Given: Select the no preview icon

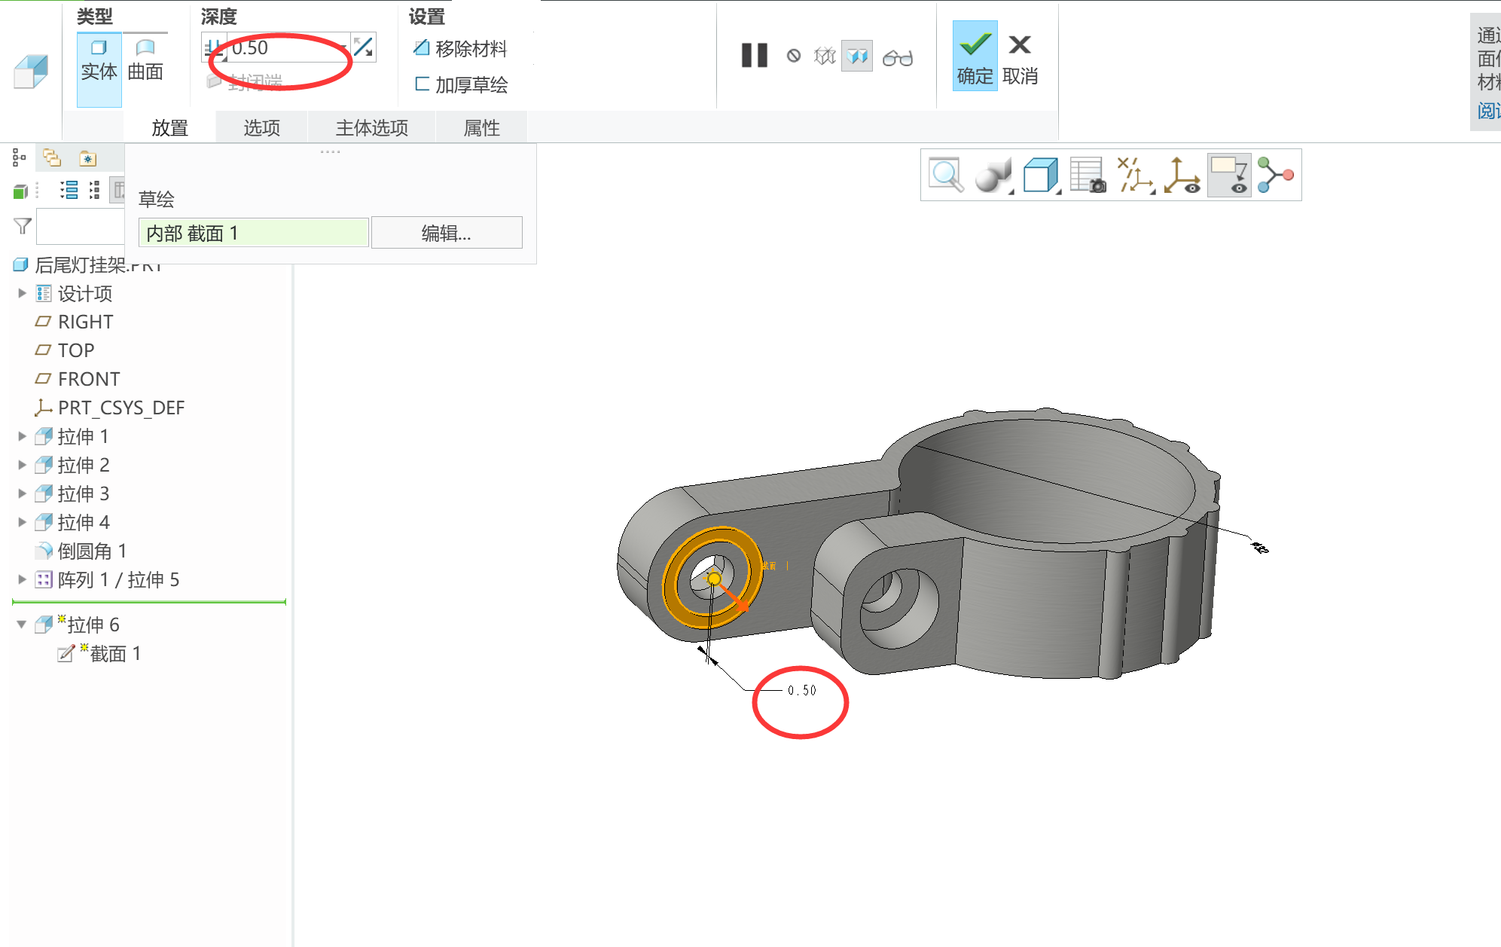Looking at the screenshot, I should [793, 56].
